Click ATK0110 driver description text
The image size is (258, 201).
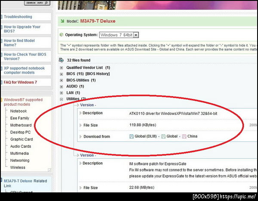coord(173,114)
